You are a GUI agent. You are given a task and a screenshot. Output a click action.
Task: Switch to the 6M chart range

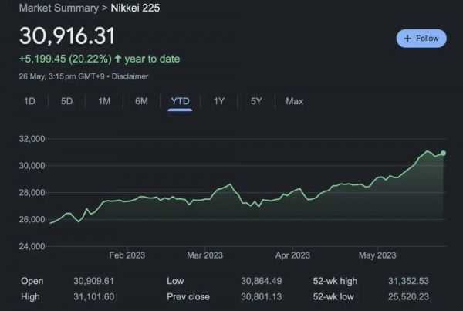point(141,101)
